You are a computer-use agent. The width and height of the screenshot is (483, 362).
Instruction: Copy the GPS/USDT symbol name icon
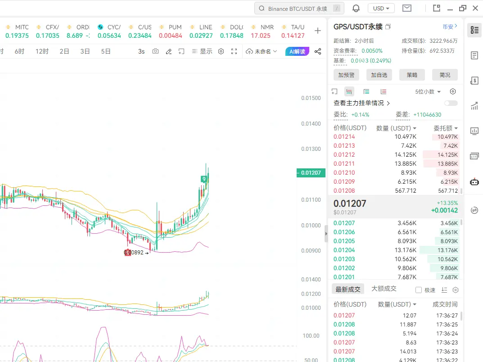[388, 27]
